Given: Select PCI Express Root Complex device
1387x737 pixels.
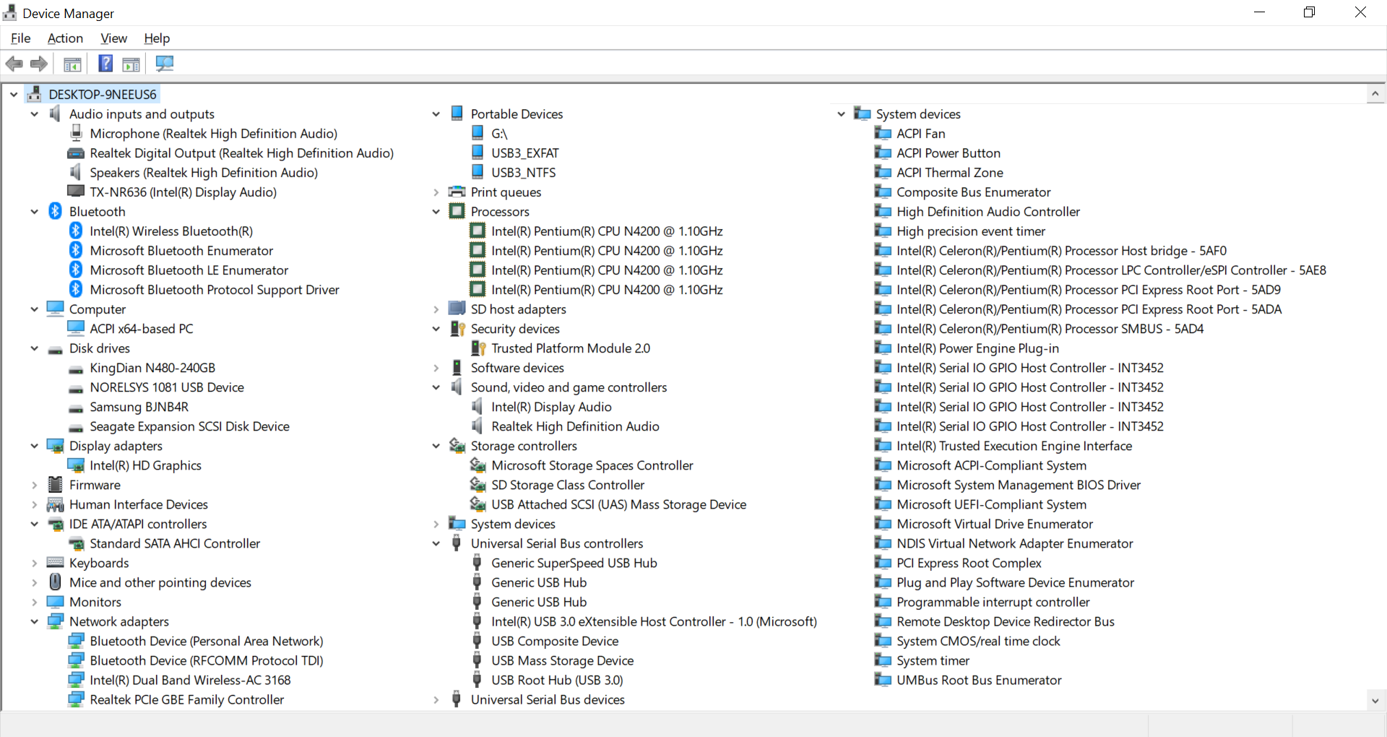Looking at the screenshot, I should click(969, 563).
